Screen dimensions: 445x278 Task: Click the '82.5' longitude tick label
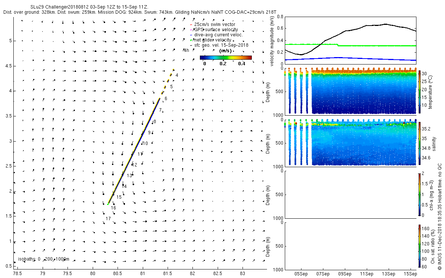click(217, 273)
